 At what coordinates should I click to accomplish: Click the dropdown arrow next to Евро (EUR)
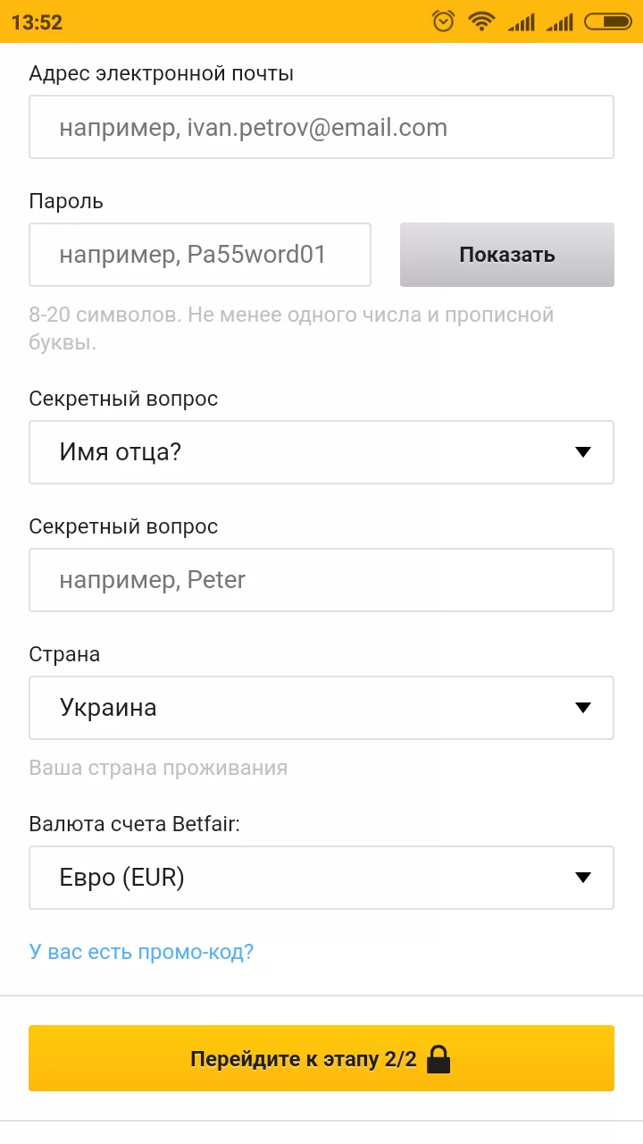[583, 878]
